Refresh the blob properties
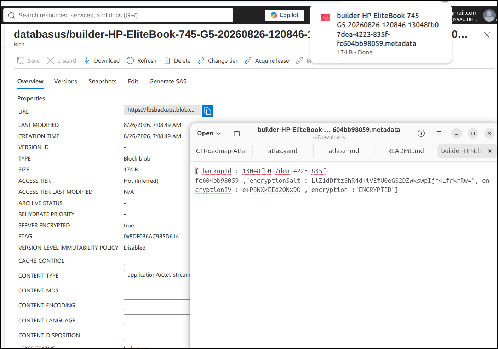The image size is (498, 349). tap(142, 61)
